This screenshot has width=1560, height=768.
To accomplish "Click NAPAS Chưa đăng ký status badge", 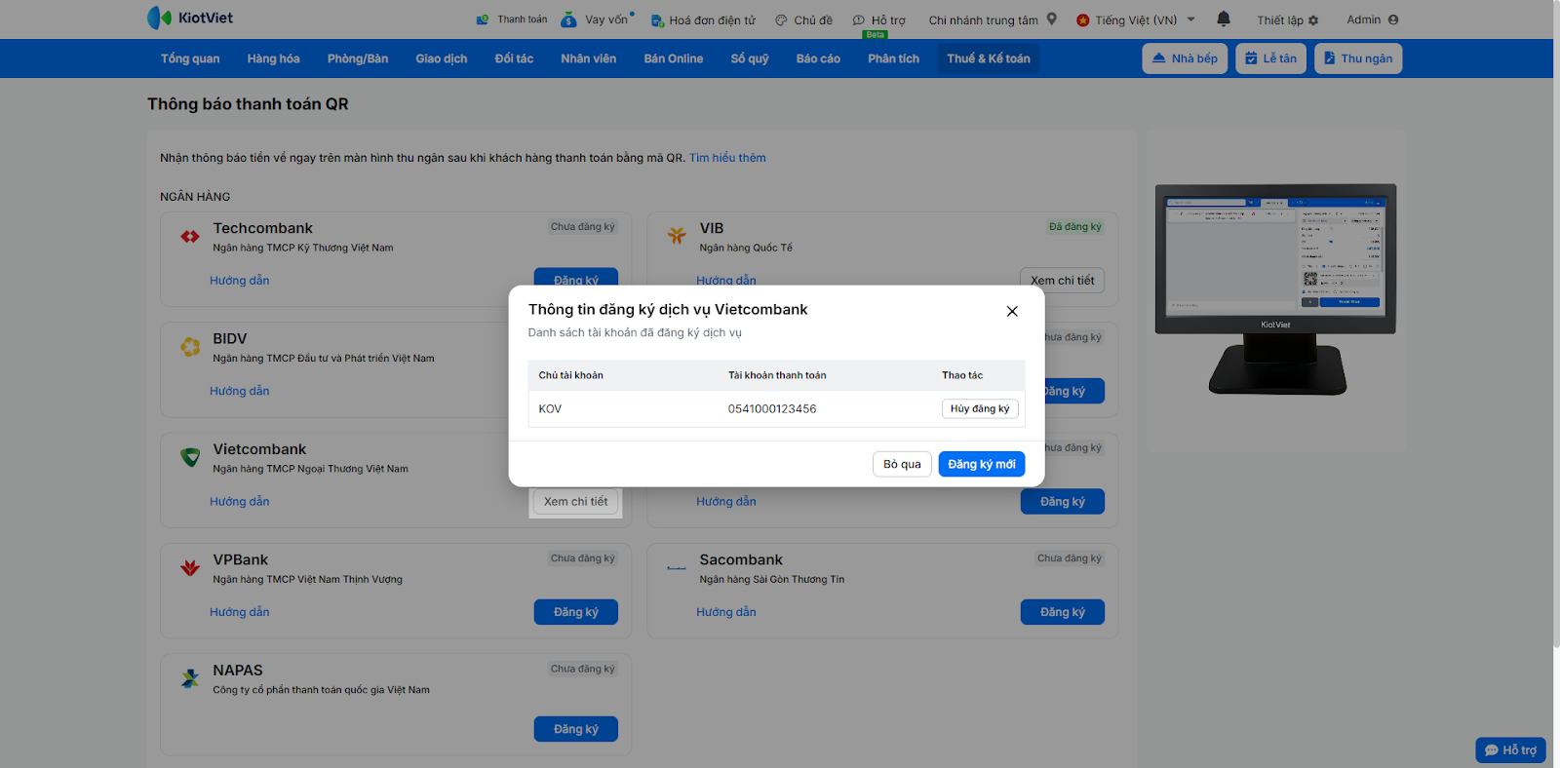I will [x=583, y=670].
